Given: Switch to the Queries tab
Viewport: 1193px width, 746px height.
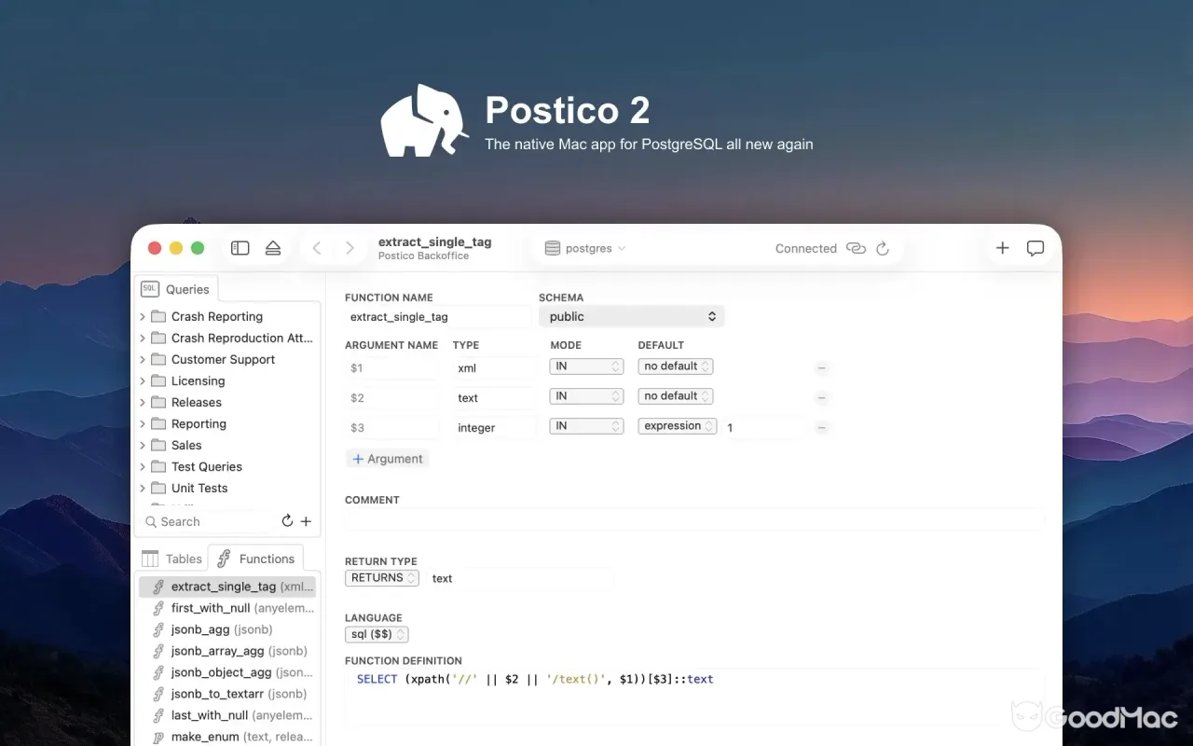Looking at the screenshot, I should point(176,289).
